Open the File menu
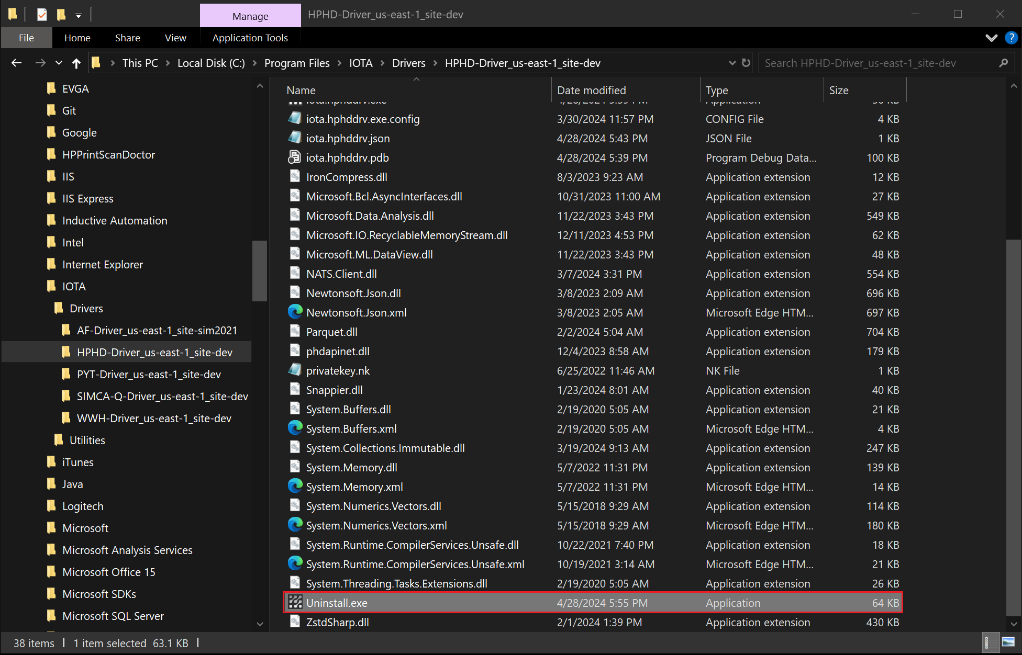The width and height of the screenshot is (1022, 655). tap(26, 38)
